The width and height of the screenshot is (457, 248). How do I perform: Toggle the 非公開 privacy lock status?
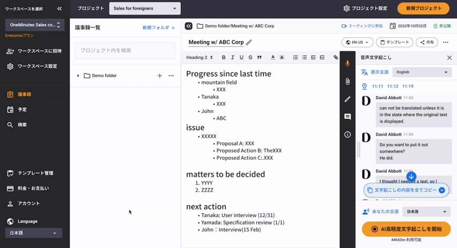(x=441, y=26)
